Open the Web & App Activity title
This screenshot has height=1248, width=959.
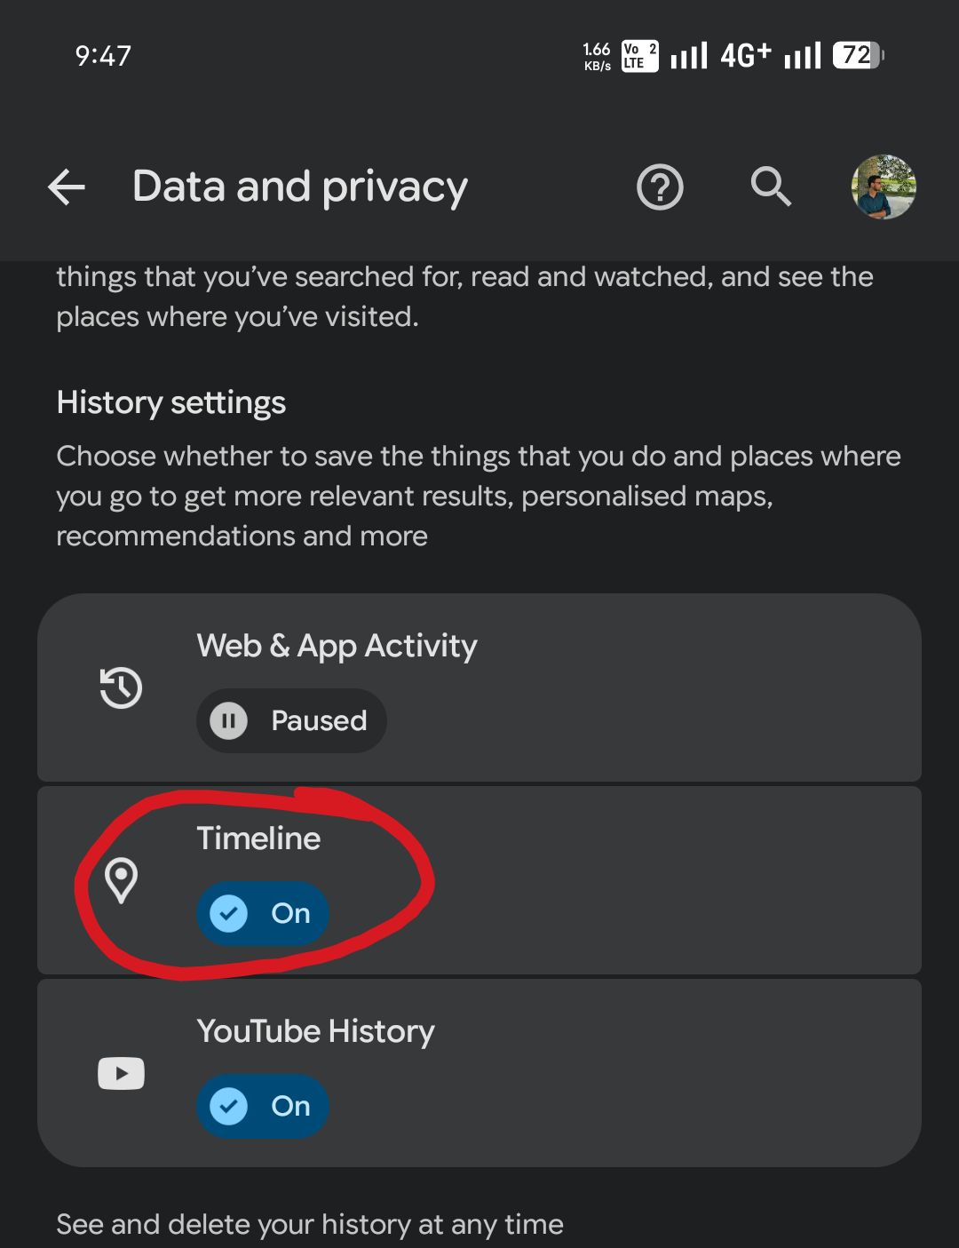(x=337, y=646)
